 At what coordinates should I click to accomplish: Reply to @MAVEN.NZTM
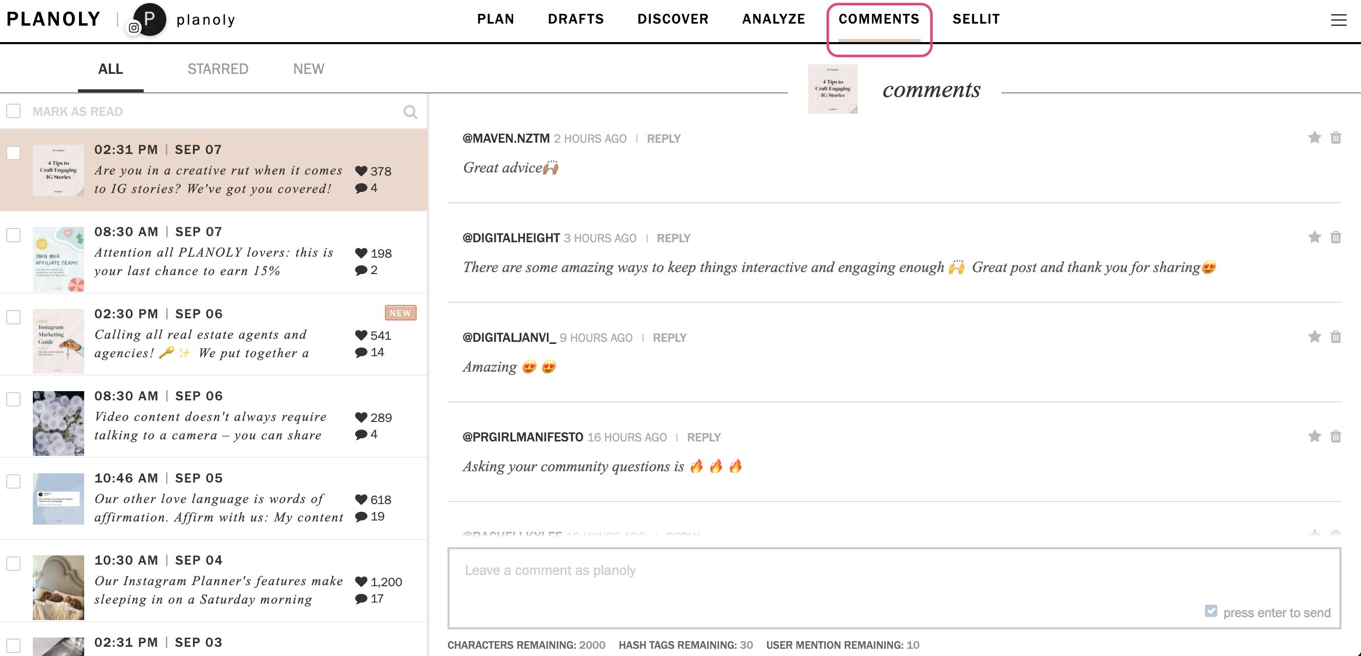[664, 139]
